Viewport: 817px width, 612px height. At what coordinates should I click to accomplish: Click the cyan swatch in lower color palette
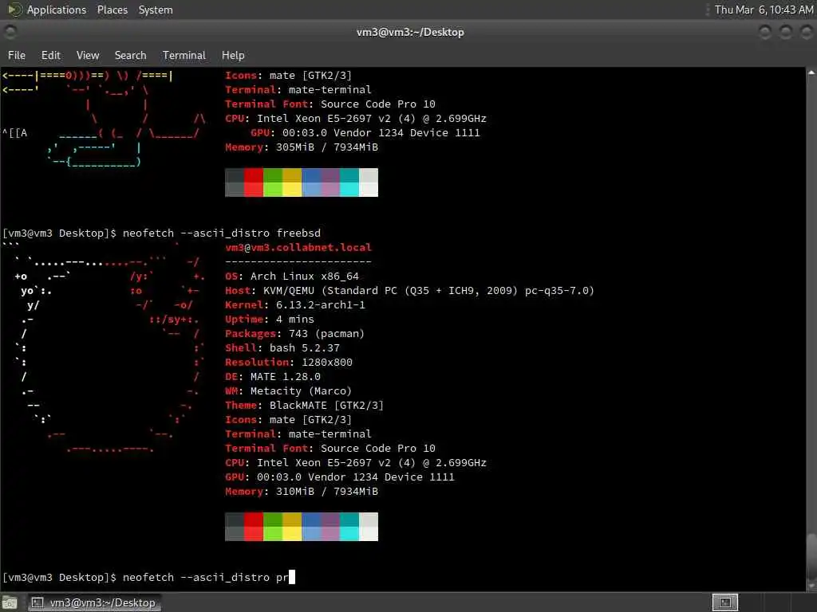[x=349, y=527]
